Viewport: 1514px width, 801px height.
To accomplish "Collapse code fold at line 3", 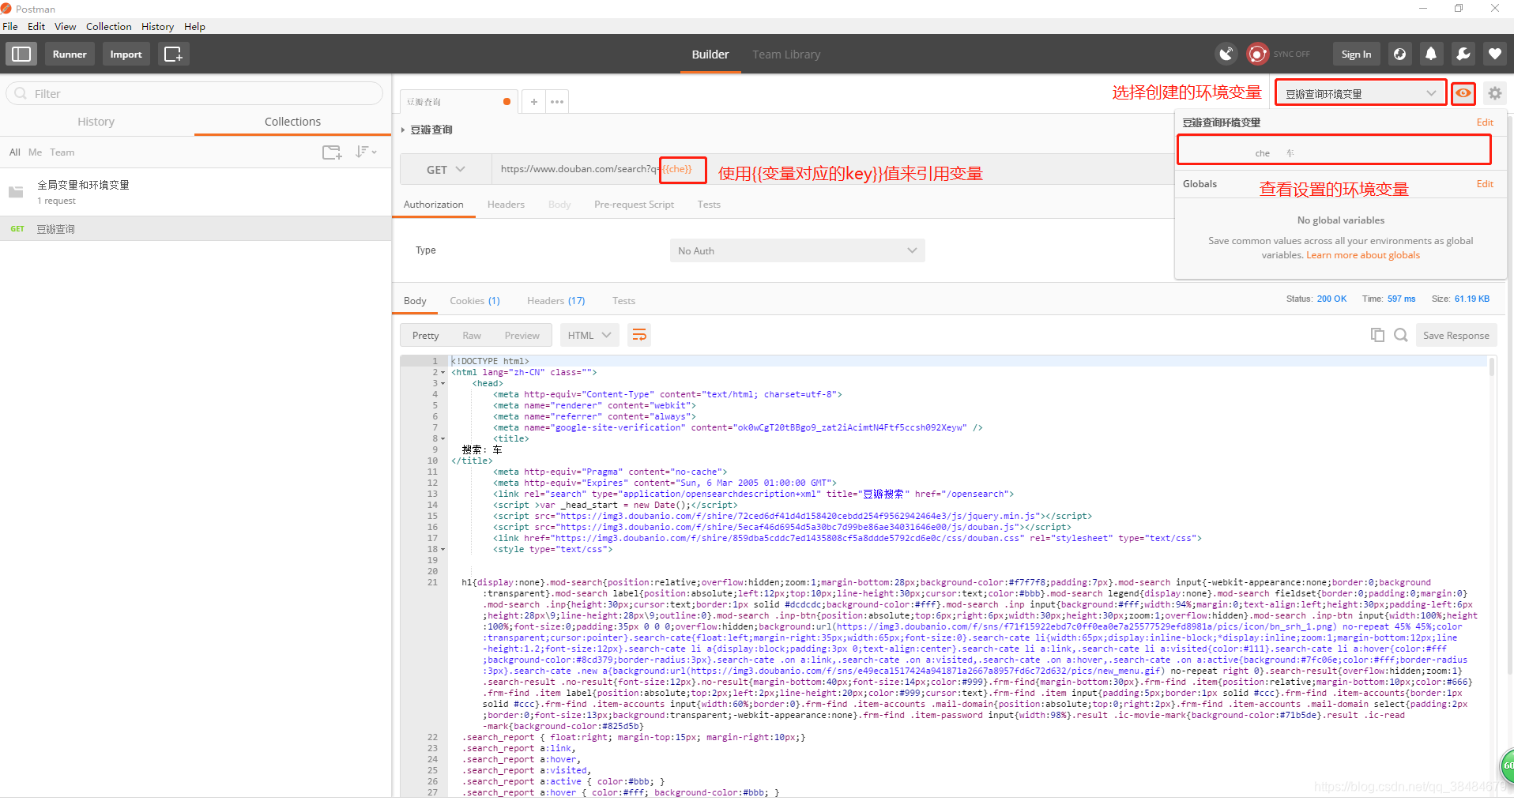I will [x=443, y=383].
